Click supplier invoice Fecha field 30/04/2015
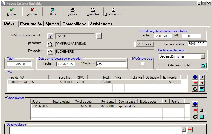The width and height of the screenshot is (212, 134). pos(66,64)
